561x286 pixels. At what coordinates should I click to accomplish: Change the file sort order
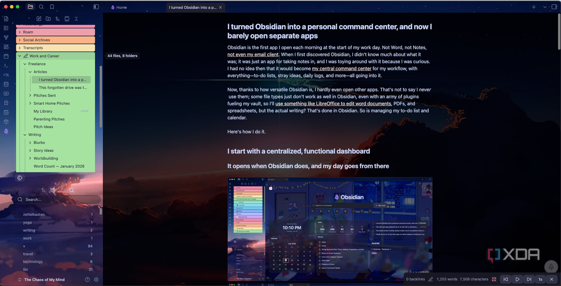(x=57, y=19)
